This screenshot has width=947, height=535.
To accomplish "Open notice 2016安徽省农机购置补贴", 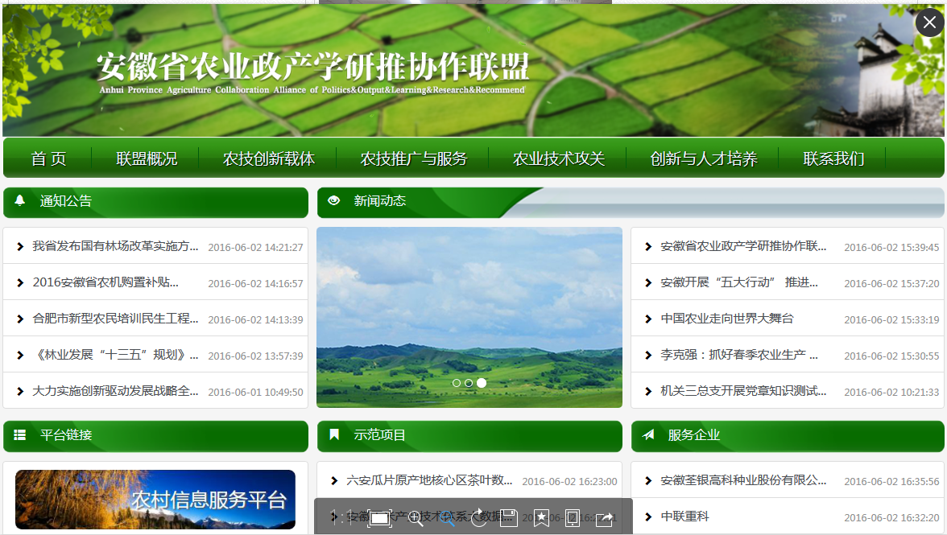I will 105,282.
